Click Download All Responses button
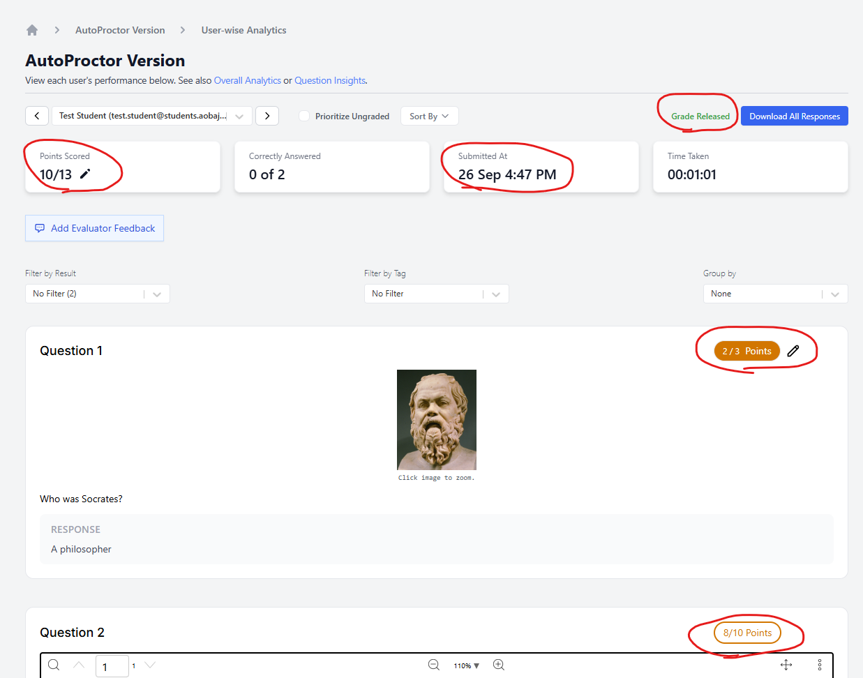This screenshot has width=863, height=678. pos(794,116)
